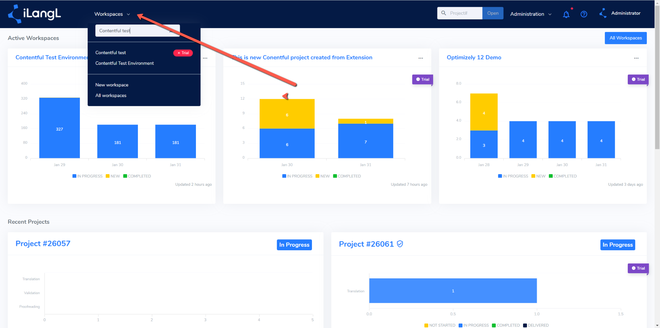Image resolution: width=660 pixels, height=328 pixels.
Task: Select Contentful test workspace in dropdown
Action: [111, 53]
